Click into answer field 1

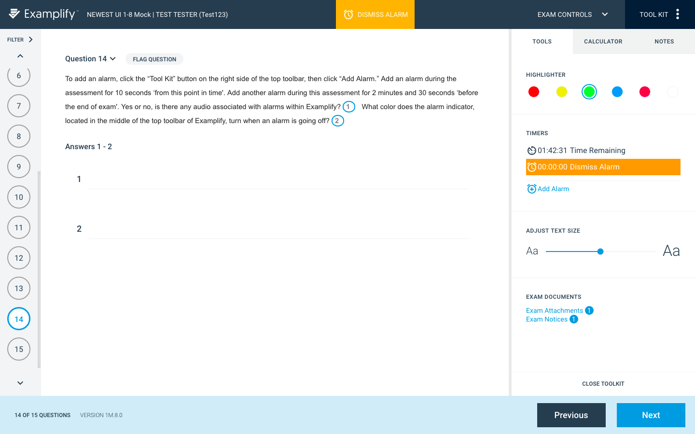278,179
